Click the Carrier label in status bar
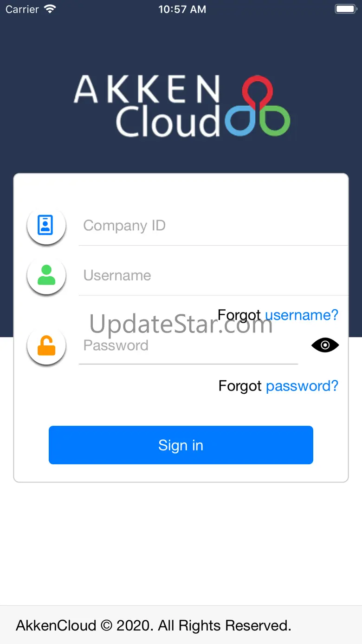Screen dimensions: 362x644 22,9
